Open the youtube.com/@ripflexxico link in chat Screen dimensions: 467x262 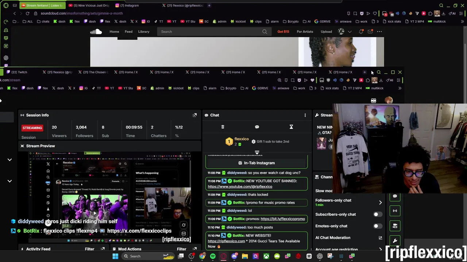tap(240, 187)
